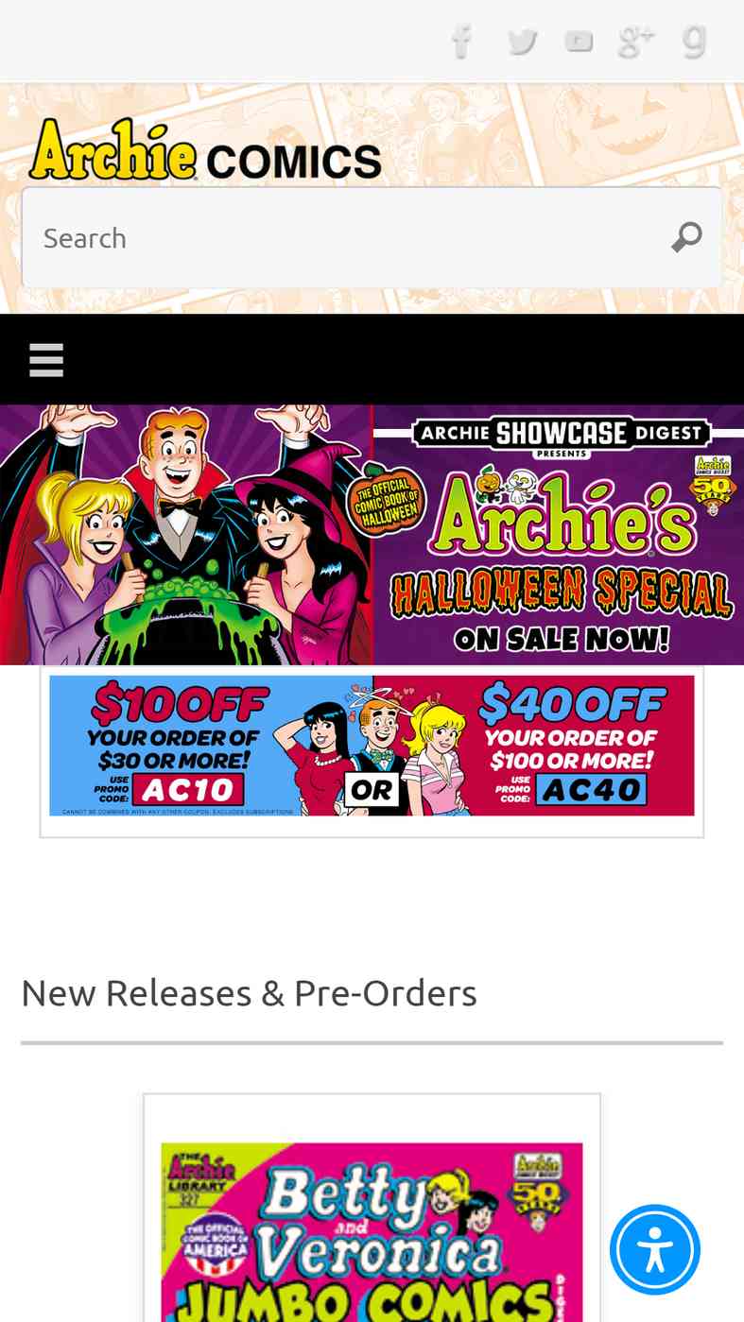Viewport: 744px width, 1322px height.
Task: Focus the Search text field
Action: coord(372,237)
